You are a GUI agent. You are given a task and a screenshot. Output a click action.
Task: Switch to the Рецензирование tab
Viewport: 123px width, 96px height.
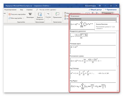(10, 10)
